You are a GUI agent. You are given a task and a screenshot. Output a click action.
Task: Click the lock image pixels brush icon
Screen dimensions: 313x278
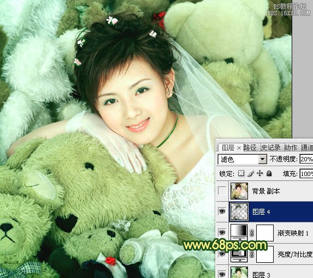point(251,173)
